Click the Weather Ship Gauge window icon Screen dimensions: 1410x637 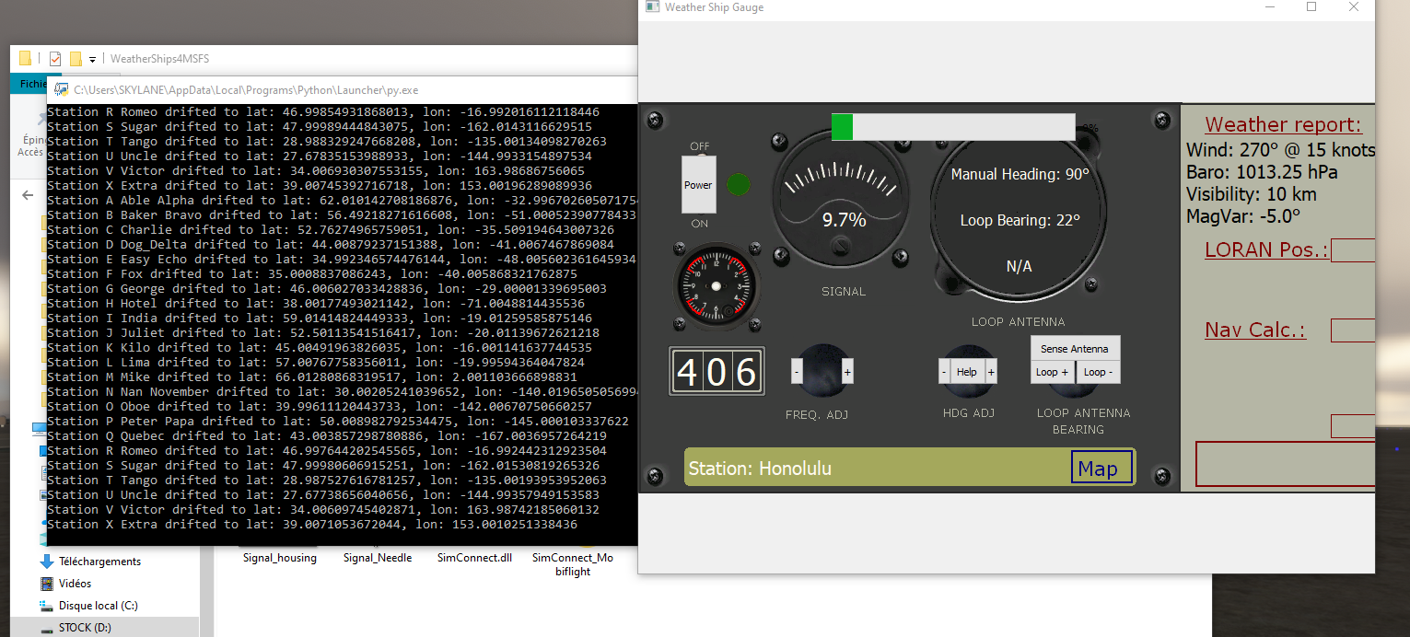(x=653, y=6)
